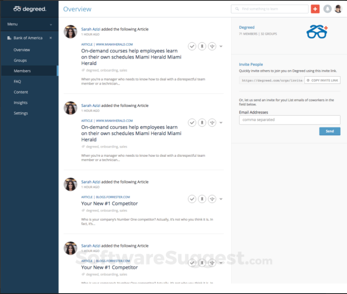Mark the second Miami Herald article as complete

point(192,122)
